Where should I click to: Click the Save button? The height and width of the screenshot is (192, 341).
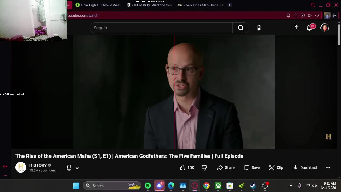[252, 168]
